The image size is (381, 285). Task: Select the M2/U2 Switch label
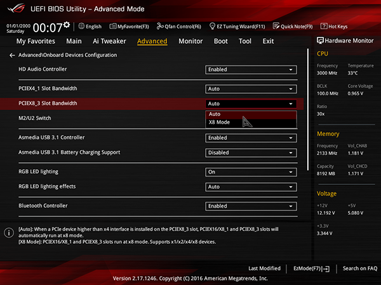click(35, 118)
